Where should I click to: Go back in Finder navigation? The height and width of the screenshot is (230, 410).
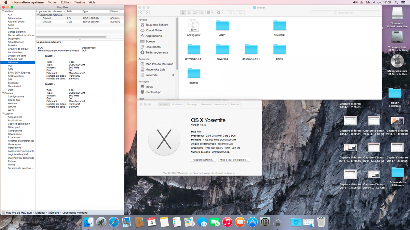(x=141, y=13)
